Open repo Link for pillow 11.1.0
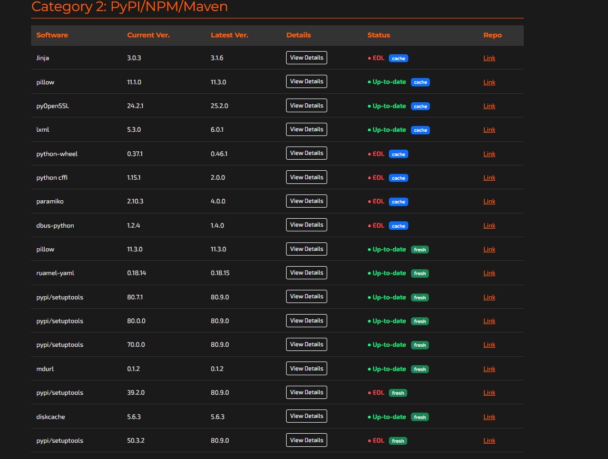 489,82
